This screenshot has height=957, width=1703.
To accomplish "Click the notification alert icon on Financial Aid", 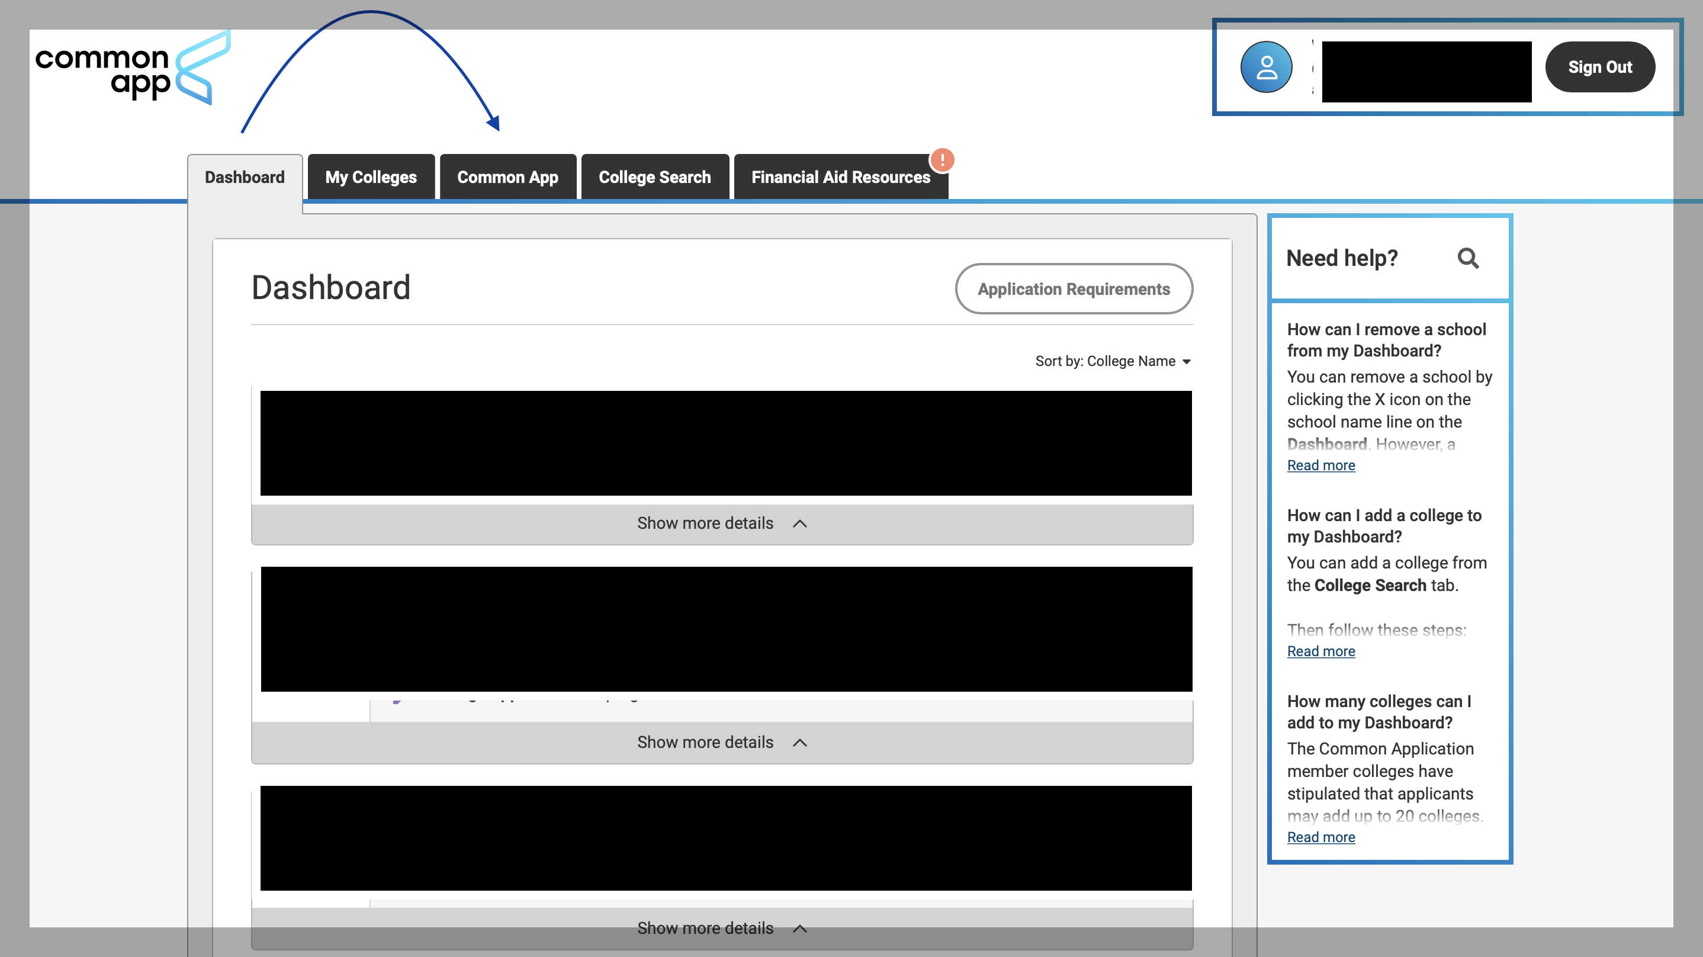I will pos(943,159).
